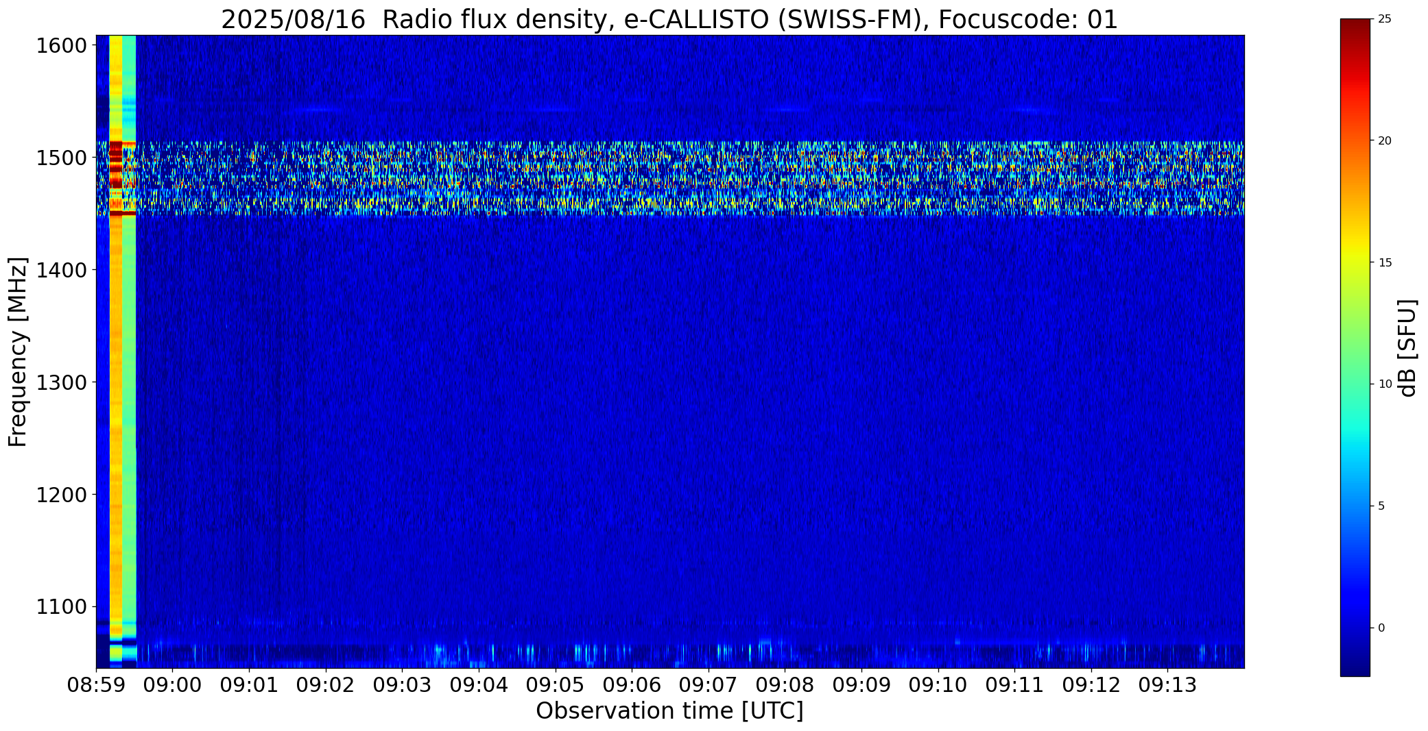Click the 09:06 time tick label

pos(632,685)
